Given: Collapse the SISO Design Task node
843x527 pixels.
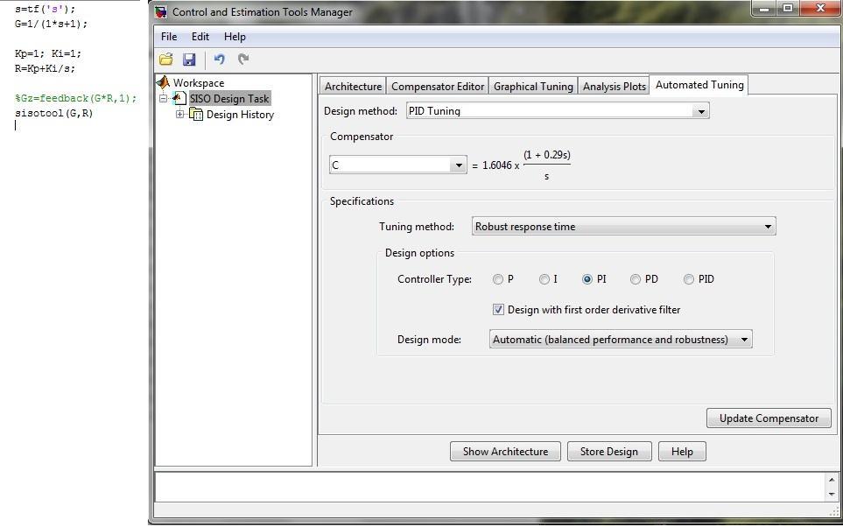Looking at the screenshot, I should [x=164, y=98].
